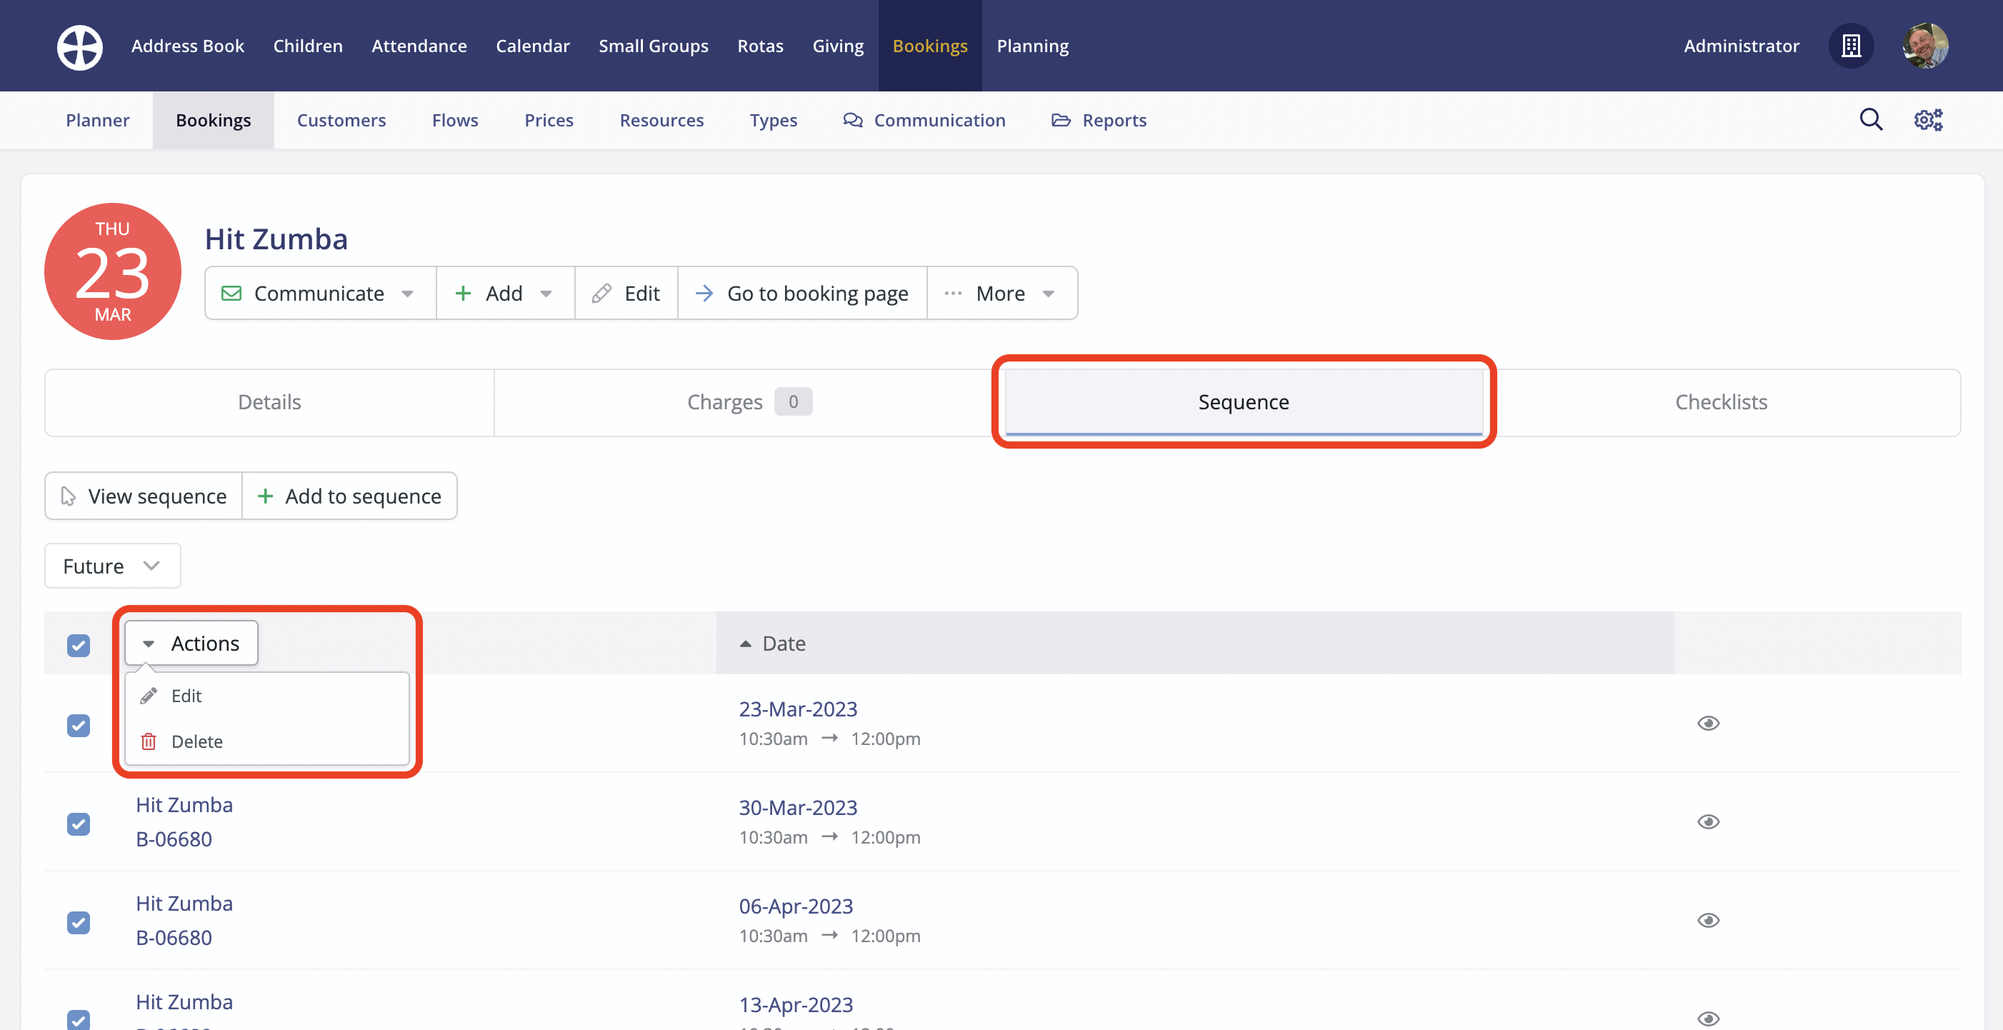
Task: Open the administrator profile avatar
Action: (x=1927, y=46)
